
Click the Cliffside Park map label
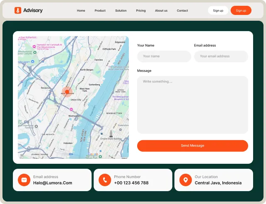(109, 49)
